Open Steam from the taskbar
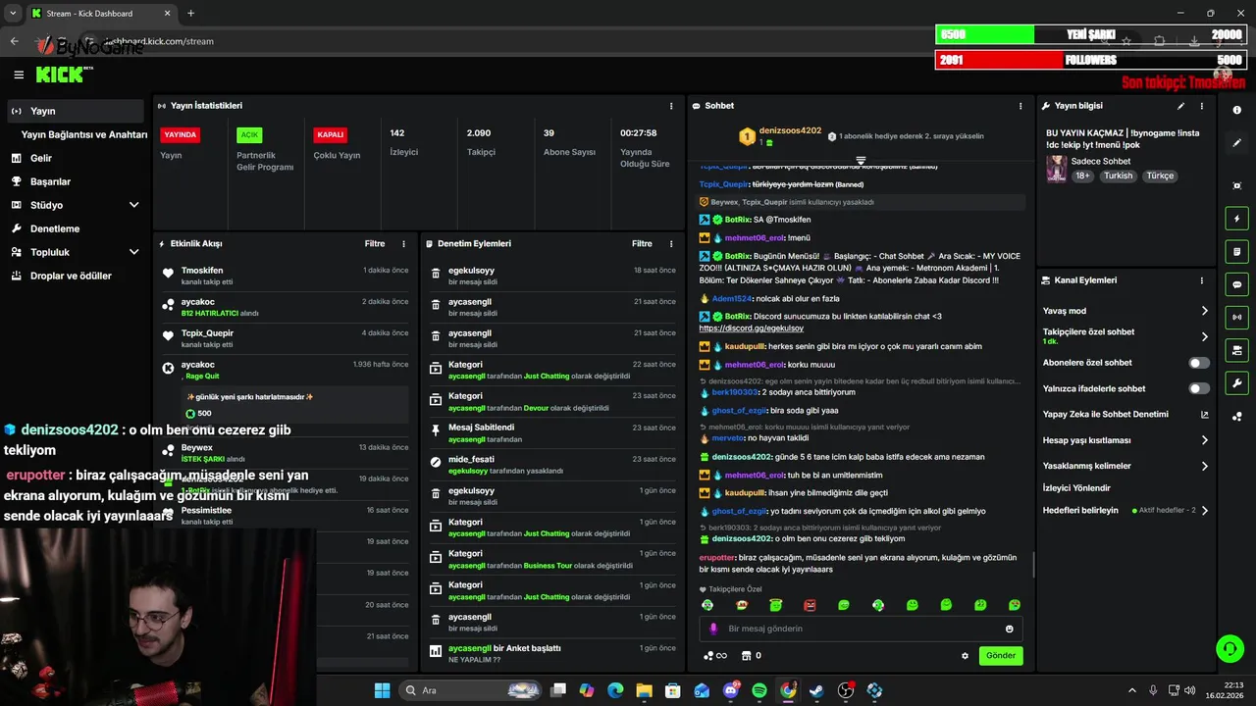This screenshot has width=1256, height=706. point(816,690)
